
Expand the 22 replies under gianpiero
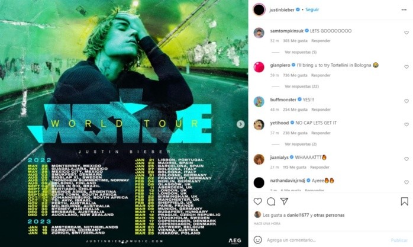[x=302, y=86]
